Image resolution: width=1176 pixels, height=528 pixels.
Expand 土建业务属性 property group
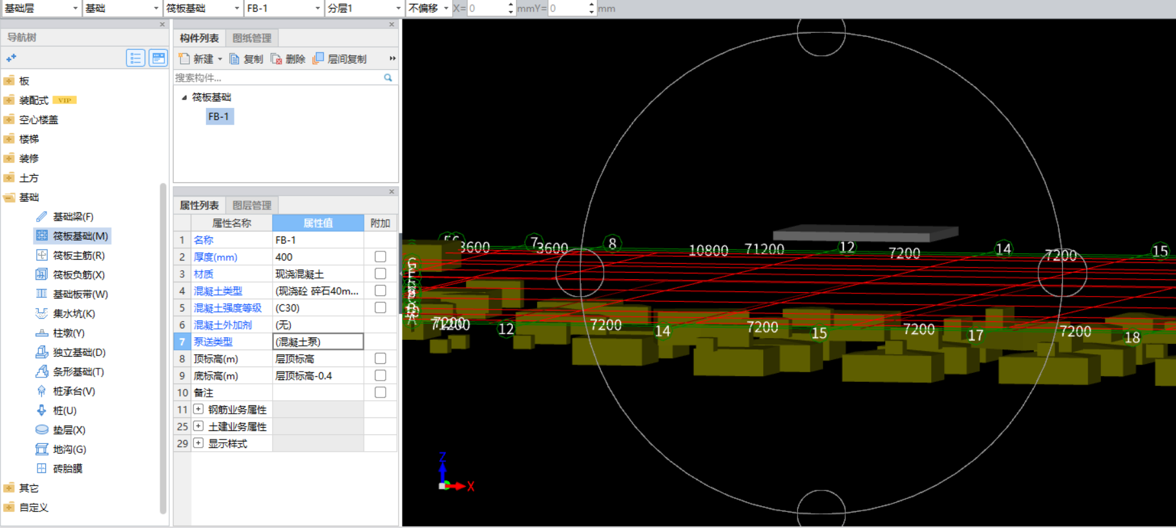[x=198, y=426]
